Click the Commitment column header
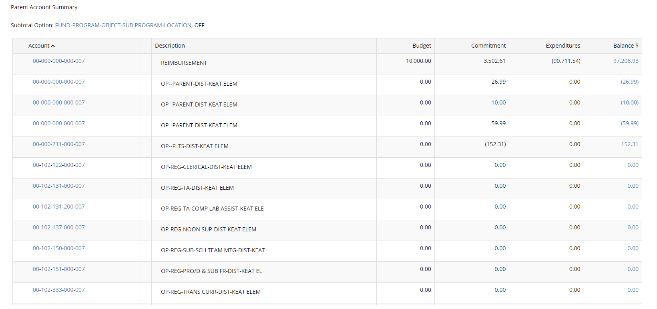 pyautogui.click(x=488, y=46)
